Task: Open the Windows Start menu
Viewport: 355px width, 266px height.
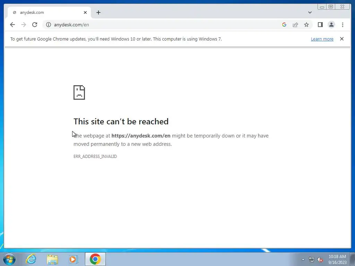Action: (x=9, y=259)
